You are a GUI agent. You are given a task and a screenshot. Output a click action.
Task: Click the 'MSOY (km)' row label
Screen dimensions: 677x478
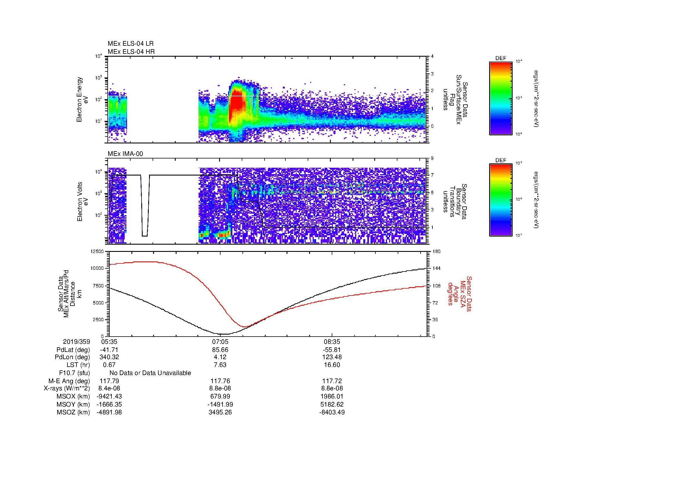74,404
